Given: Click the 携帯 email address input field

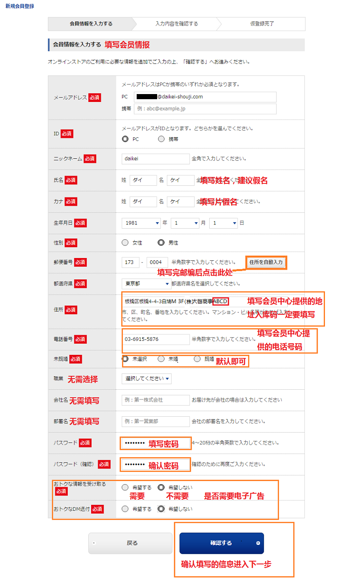Looking at the screenshot, I should pyautogui.click(x=205, y=109).
